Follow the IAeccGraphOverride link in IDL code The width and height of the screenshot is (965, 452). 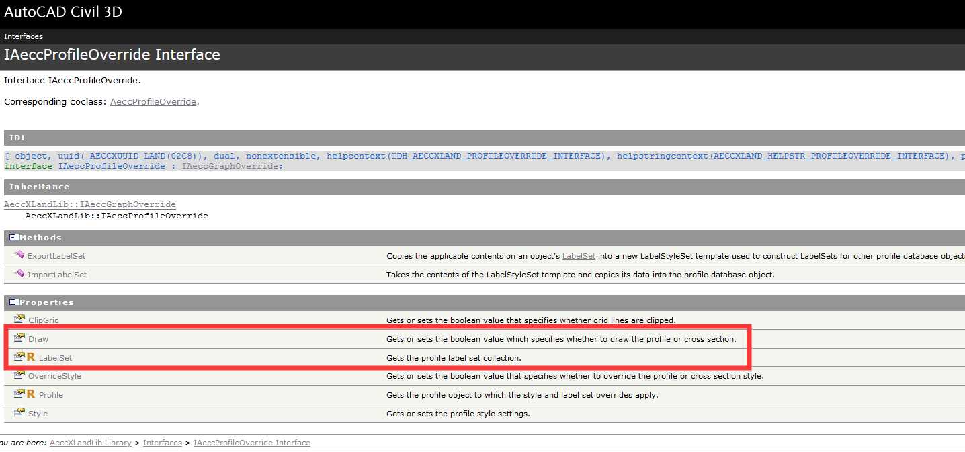pyautogui.click(x=229, y=166)
